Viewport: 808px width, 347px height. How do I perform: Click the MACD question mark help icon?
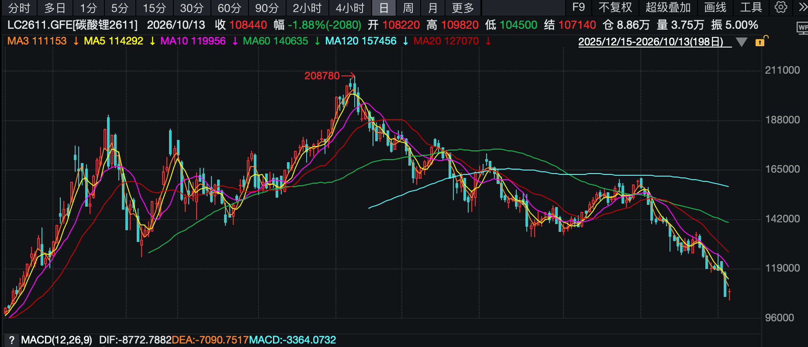11,340
